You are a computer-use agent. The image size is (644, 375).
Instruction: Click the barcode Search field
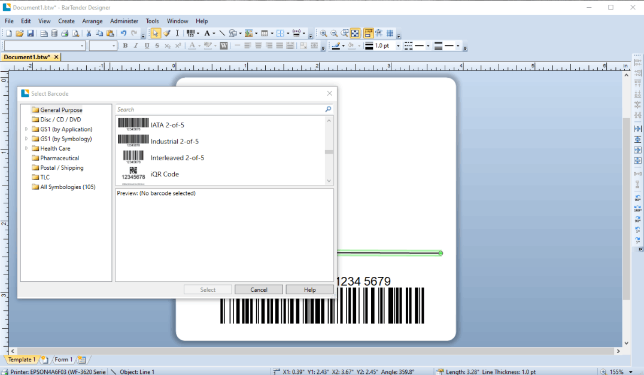pos(219,109)
